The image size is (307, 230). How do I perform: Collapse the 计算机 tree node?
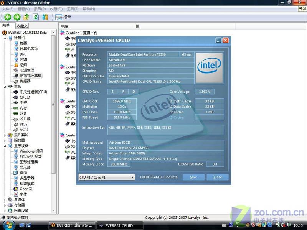coord(5,38)
